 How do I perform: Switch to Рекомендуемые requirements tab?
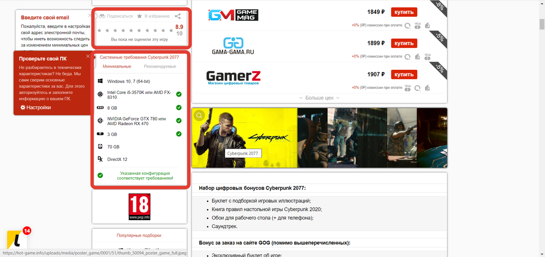(160, 67)
